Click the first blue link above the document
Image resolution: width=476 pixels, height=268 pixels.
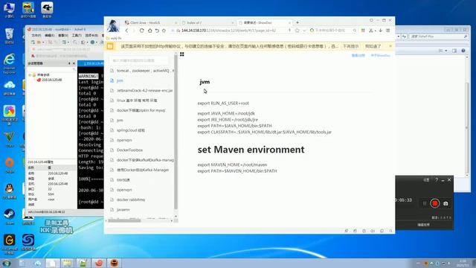[358, 56]
